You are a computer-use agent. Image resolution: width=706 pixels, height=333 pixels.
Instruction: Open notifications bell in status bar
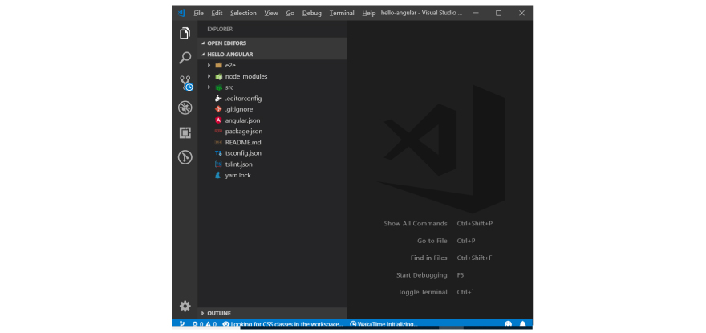point(523,323)
